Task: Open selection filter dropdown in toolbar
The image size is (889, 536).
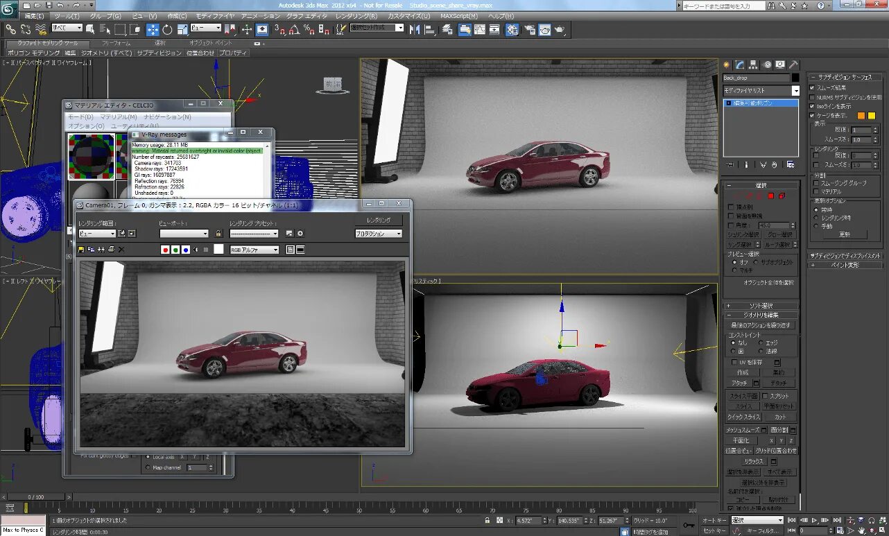Action: coord(67,28)
